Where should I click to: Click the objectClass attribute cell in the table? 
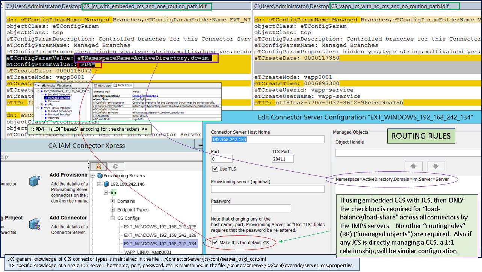coord(112,99)
